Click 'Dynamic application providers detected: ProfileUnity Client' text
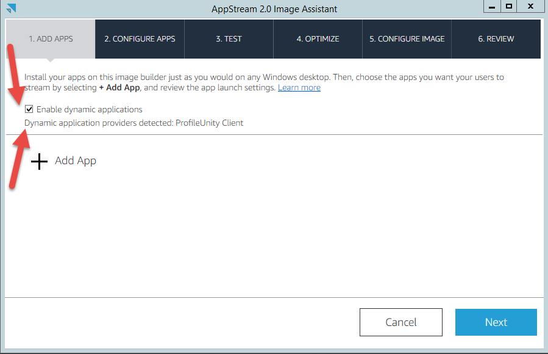The height and width of the screenshot is (354, 548). click(x=134, y=123)
